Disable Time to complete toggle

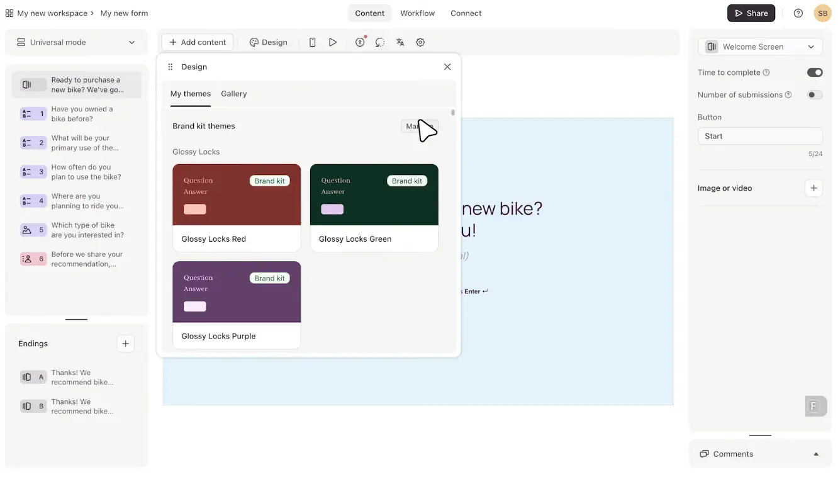click(x=815, y=72)
